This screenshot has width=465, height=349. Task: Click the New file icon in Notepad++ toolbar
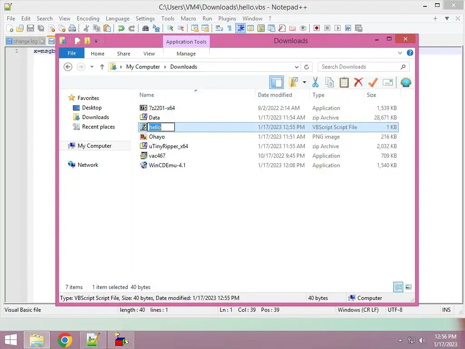[x=10, y=28]
